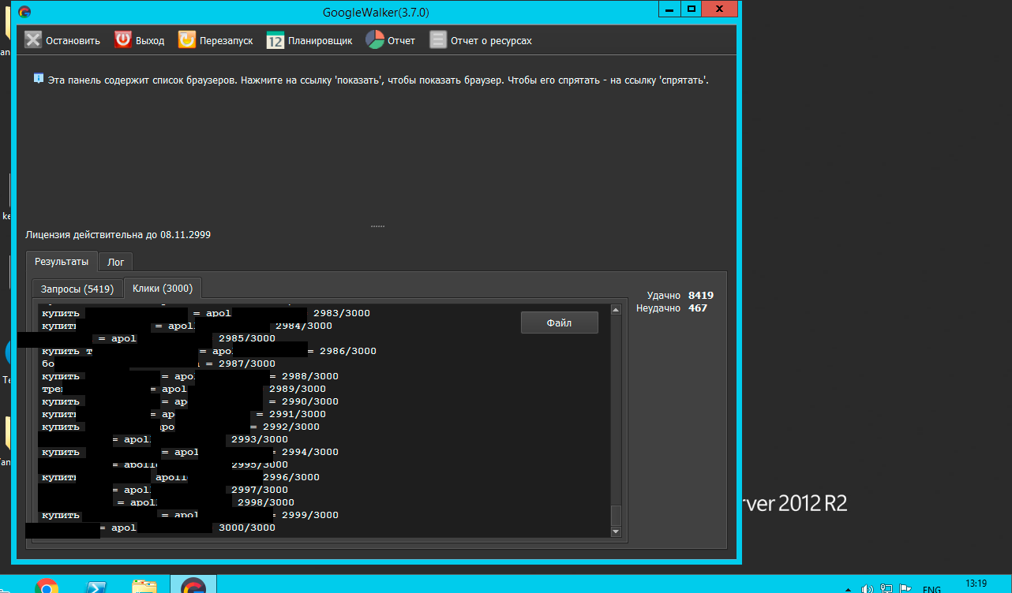1012x593 pixels.
Task: Click the Остановить (stop) toolbar icon
Action: click(x=32, y=39)
